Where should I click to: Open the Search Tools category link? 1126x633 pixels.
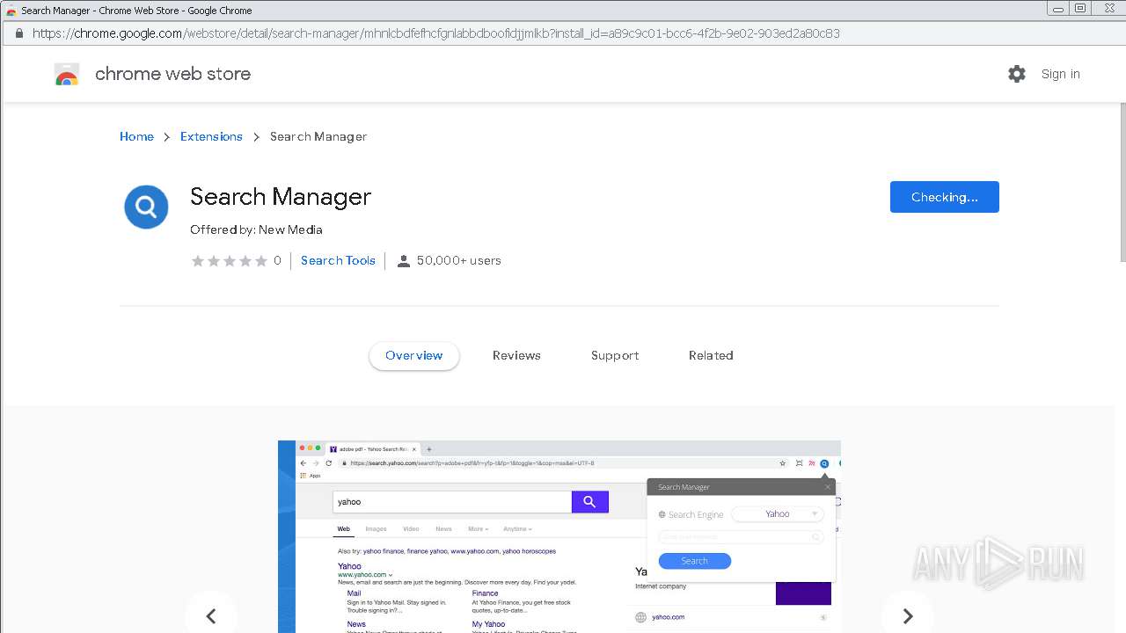click(x=338, y=260)
